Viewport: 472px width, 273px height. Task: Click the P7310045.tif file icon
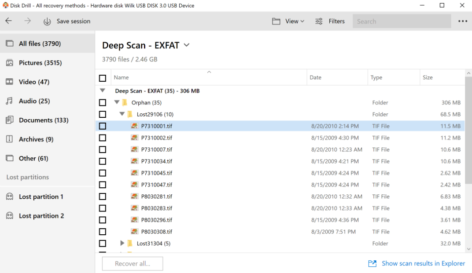pyautogui.click(x=135, y=173)
